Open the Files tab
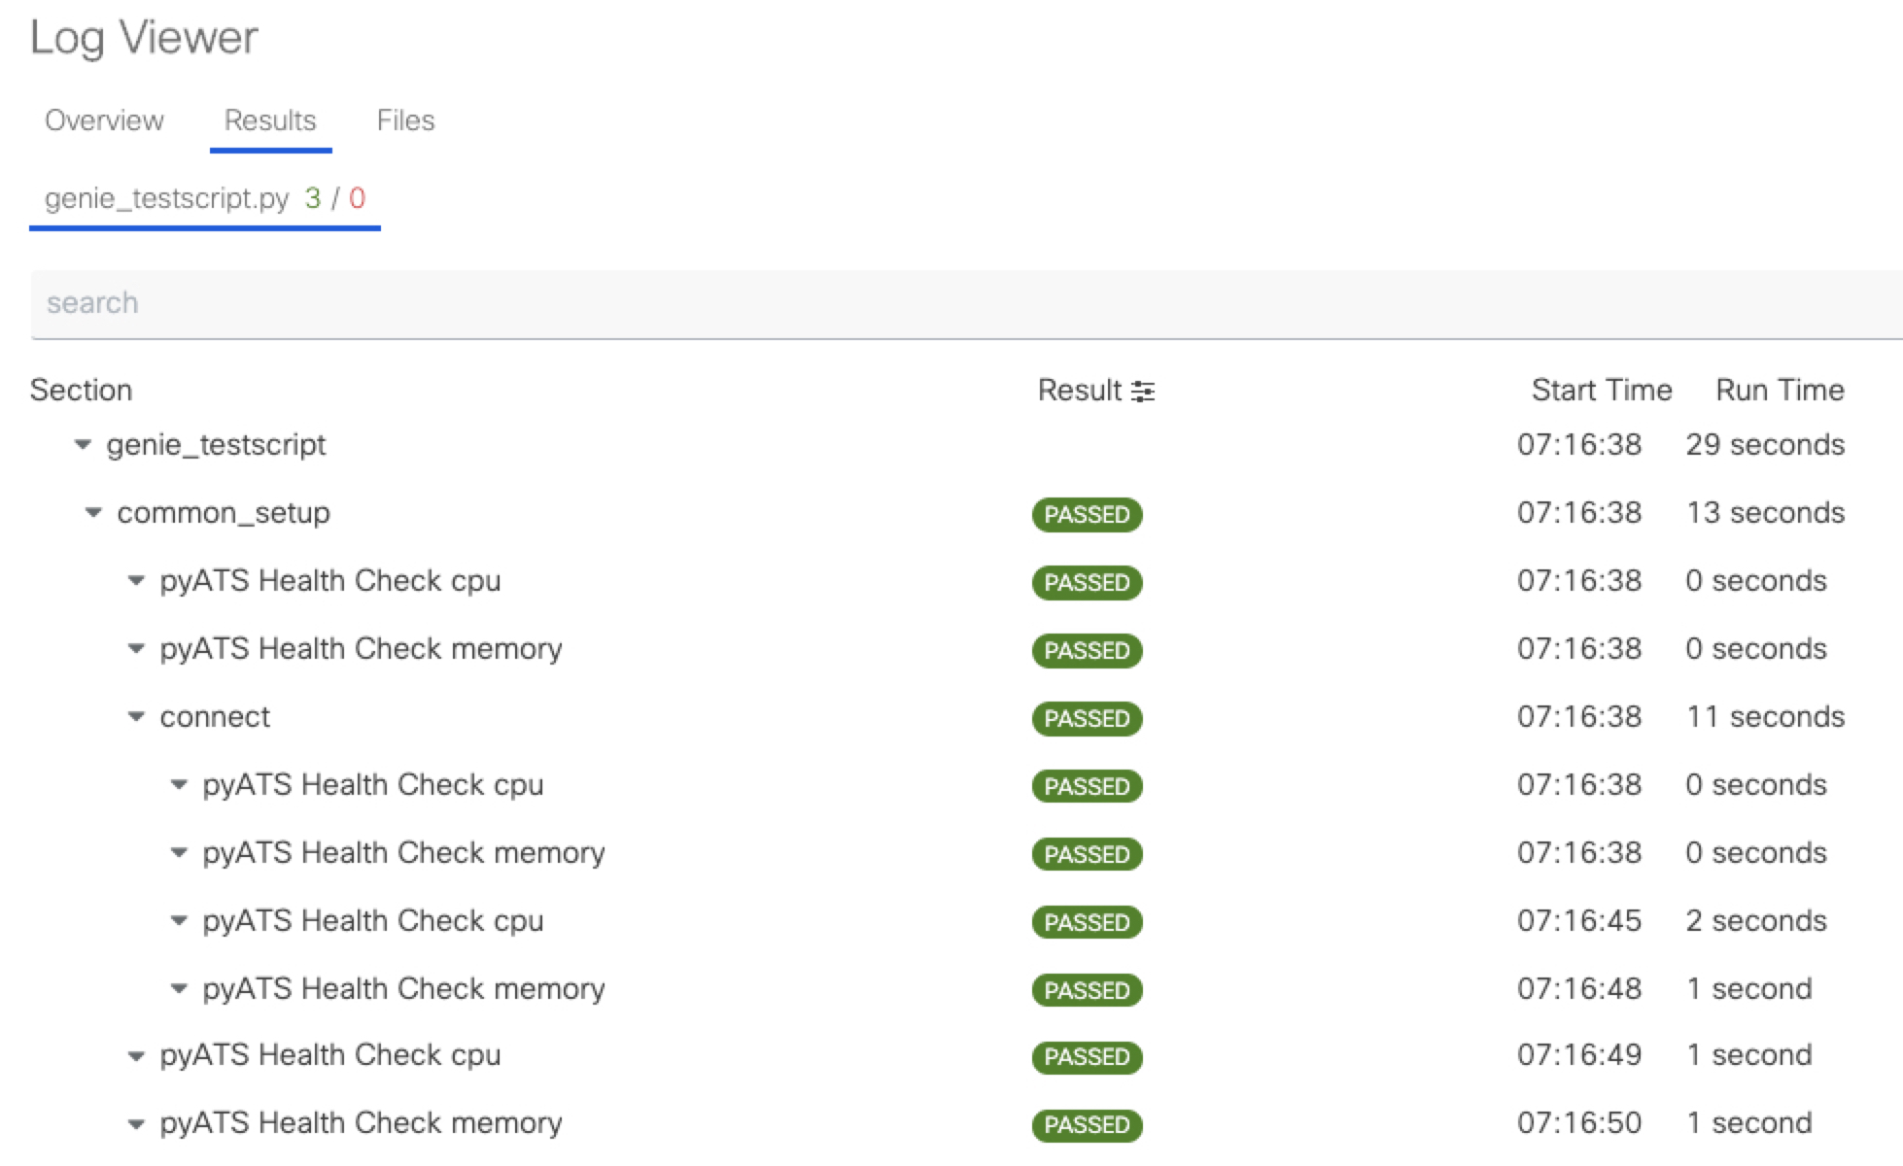This screenshot has width=1903, height=1166. pos(405,120)
